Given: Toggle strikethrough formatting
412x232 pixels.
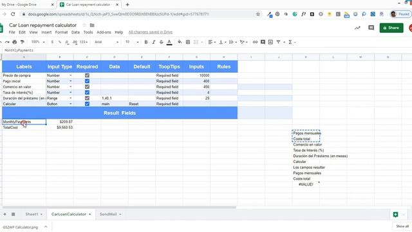Looking at the screenshot, I should [x=162, y=42].
